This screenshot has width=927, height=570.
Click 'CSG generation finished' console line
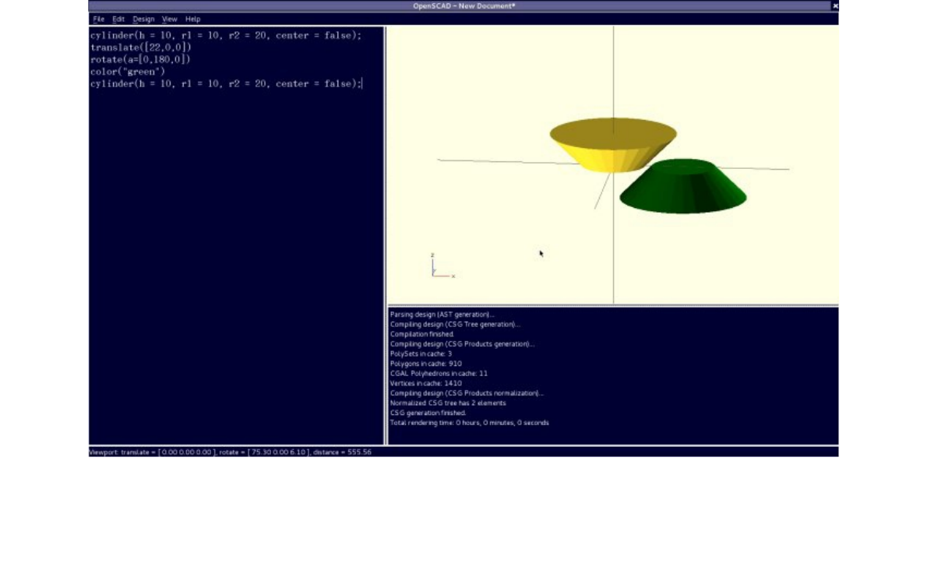428,413
